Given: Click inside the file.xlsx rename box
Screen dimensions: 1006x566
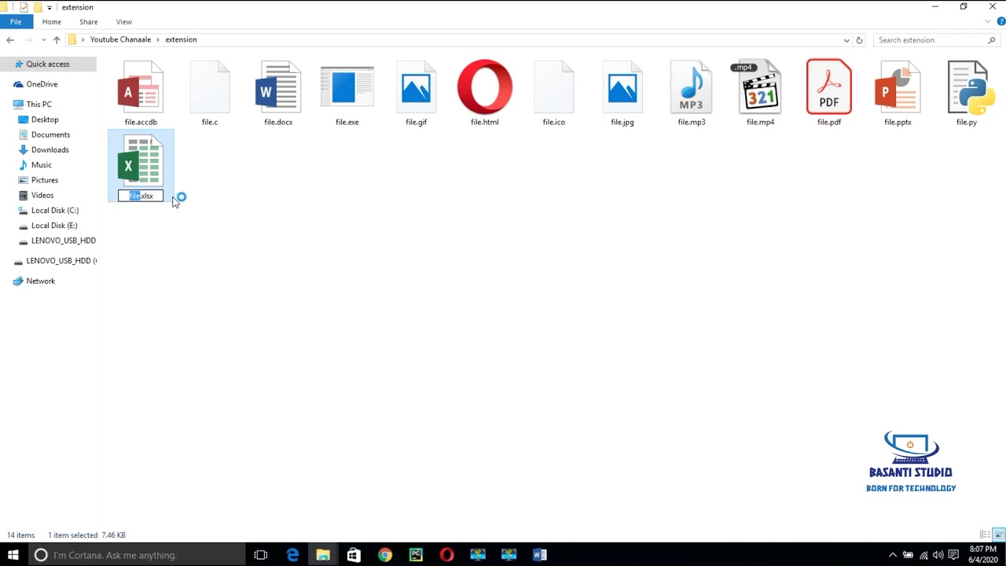Looking at the screenshot, I should click(x=141, y=196).
